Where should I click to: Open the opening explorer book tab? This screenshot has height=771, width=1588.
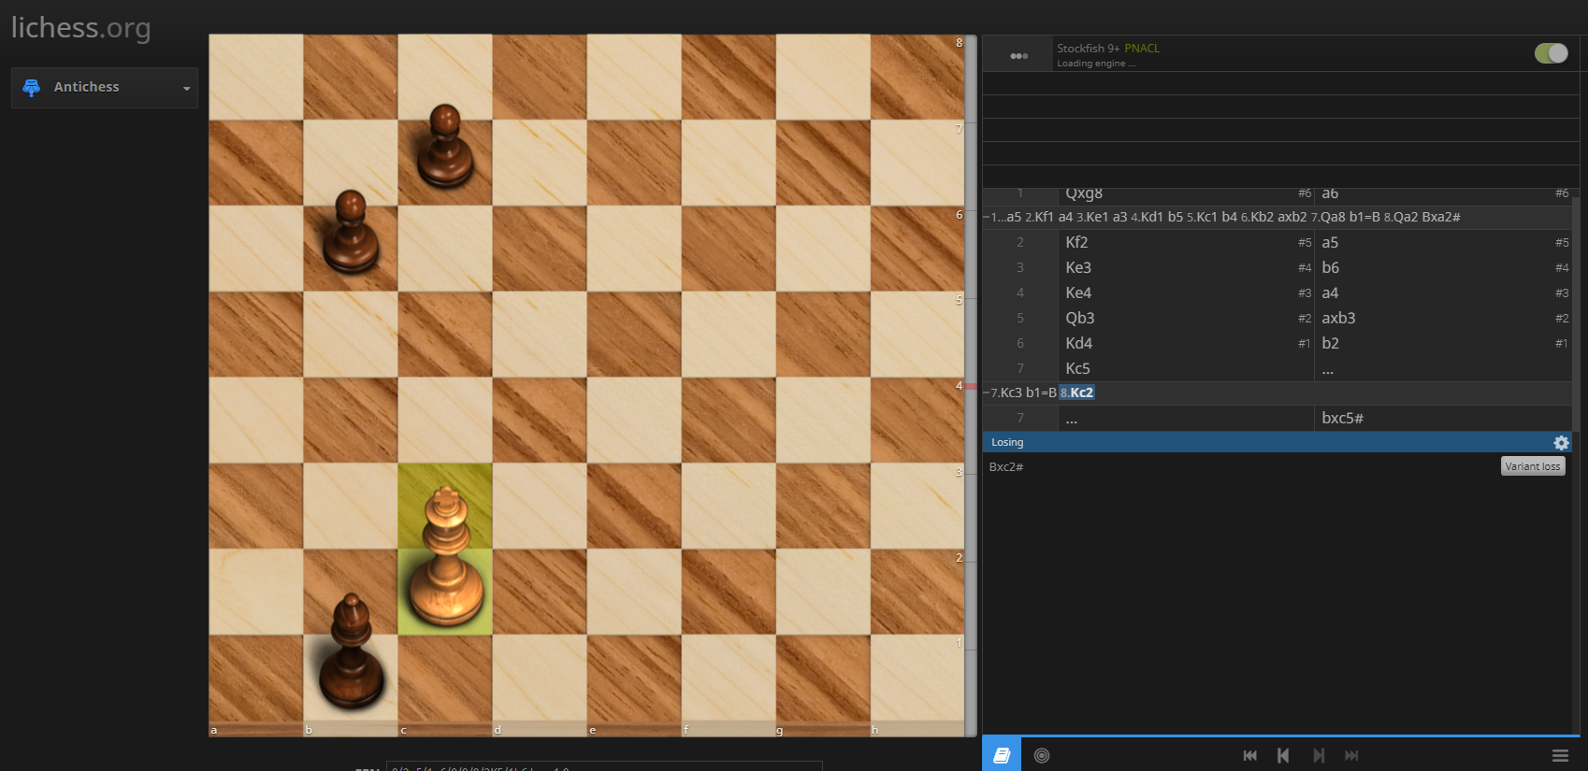point(1002,755)
